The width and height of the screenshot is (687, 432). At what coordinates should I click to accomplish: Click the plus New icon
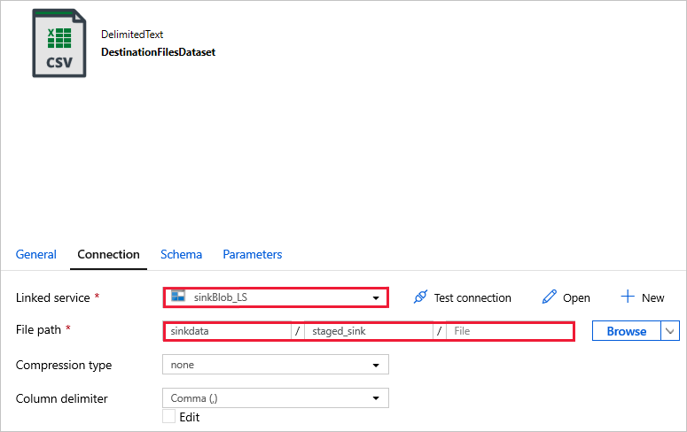point(628,297)
